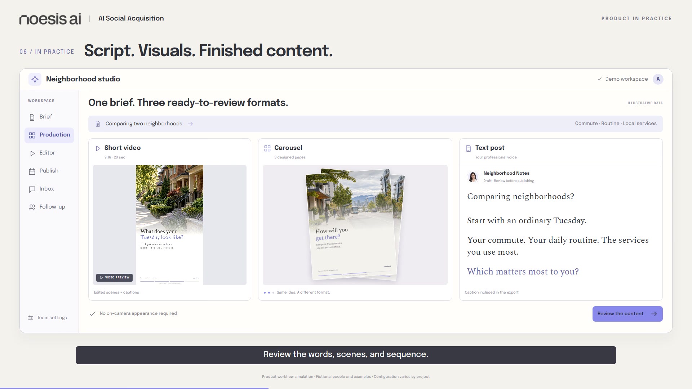Click the Neighborhood studio sparkle logo icon

[x=35, y=79]
